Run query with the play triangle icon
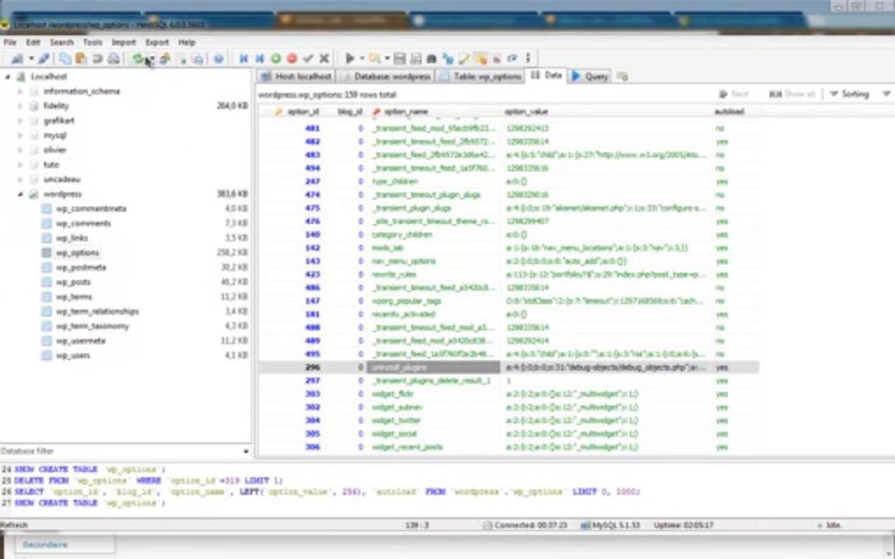 pyautogui.click(x=350, y=58)
